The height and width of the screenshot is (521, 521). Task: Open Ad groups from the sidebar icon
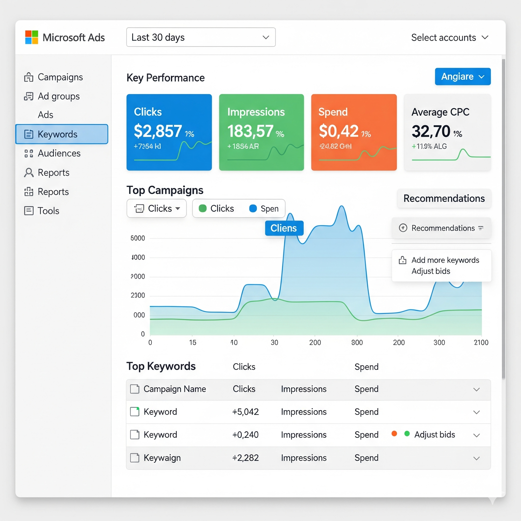point(28,96)
